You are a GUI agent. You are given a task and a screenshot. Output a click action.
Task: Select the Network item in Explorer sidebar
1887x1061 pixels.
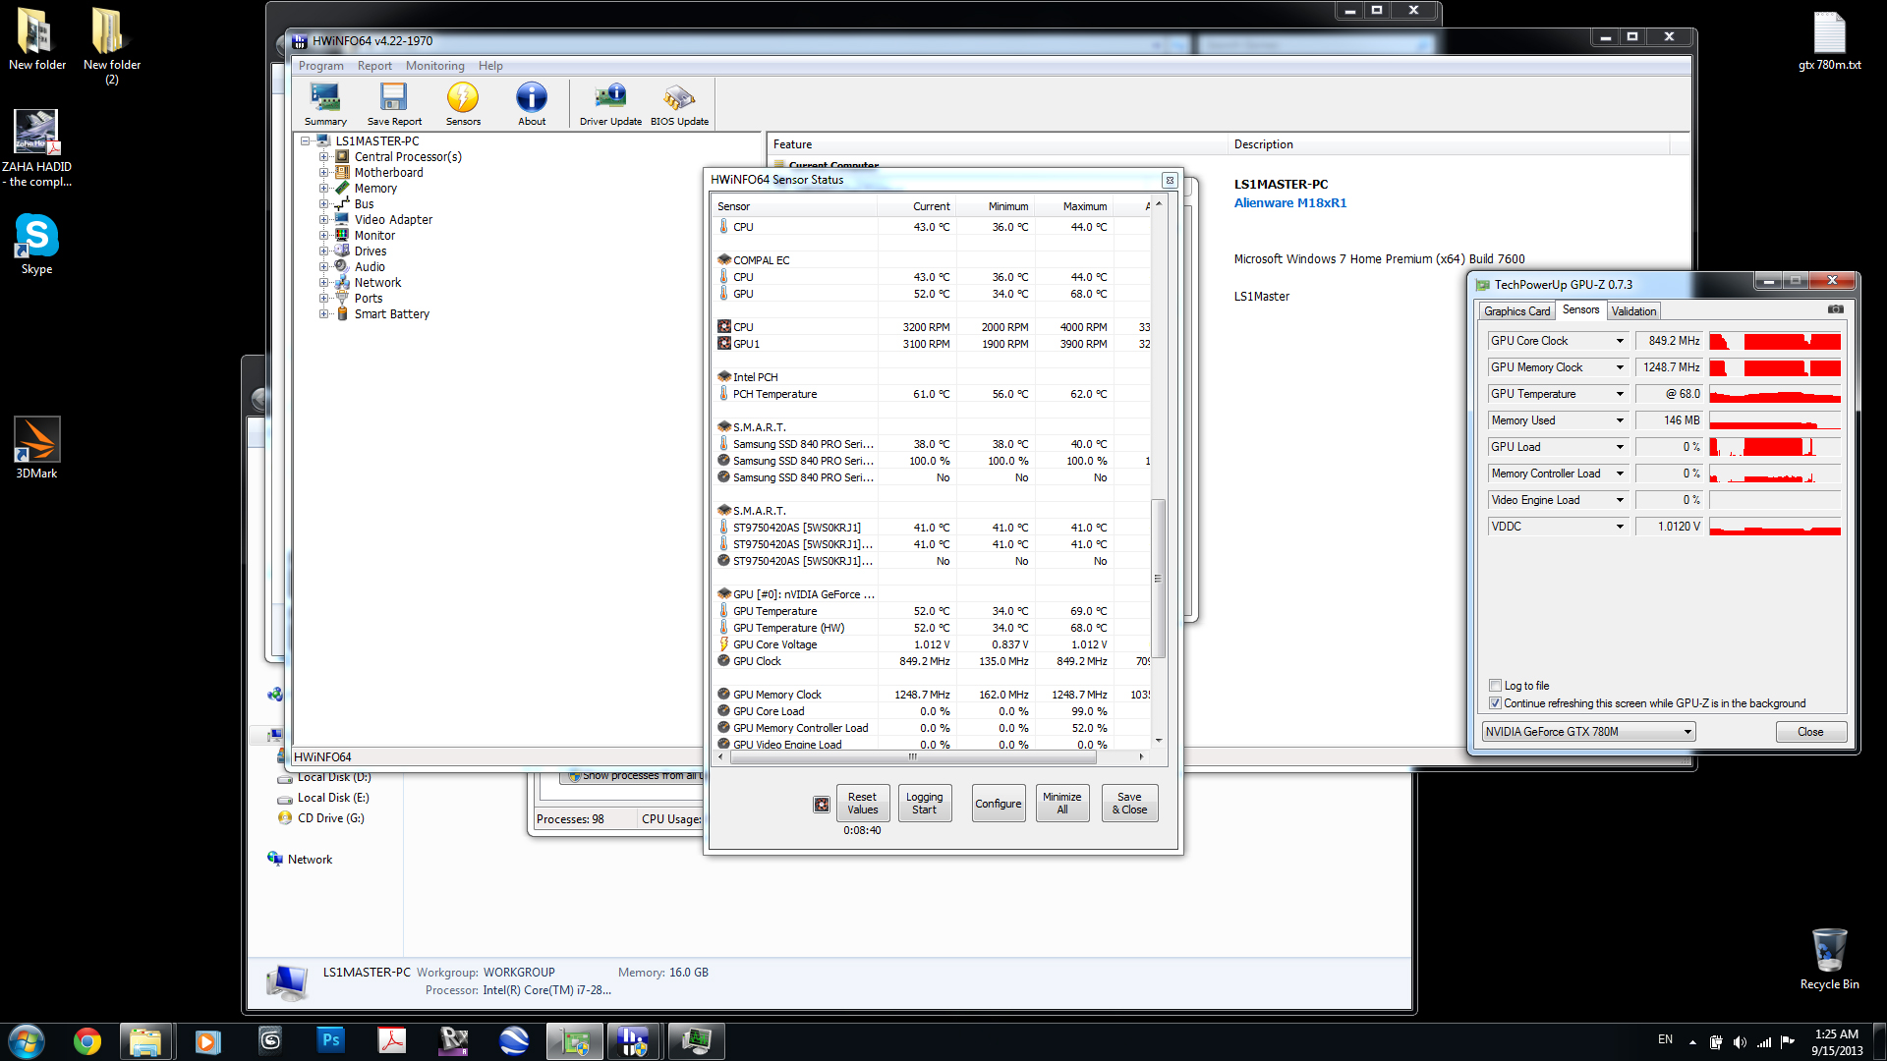click(x=310, y=860)
